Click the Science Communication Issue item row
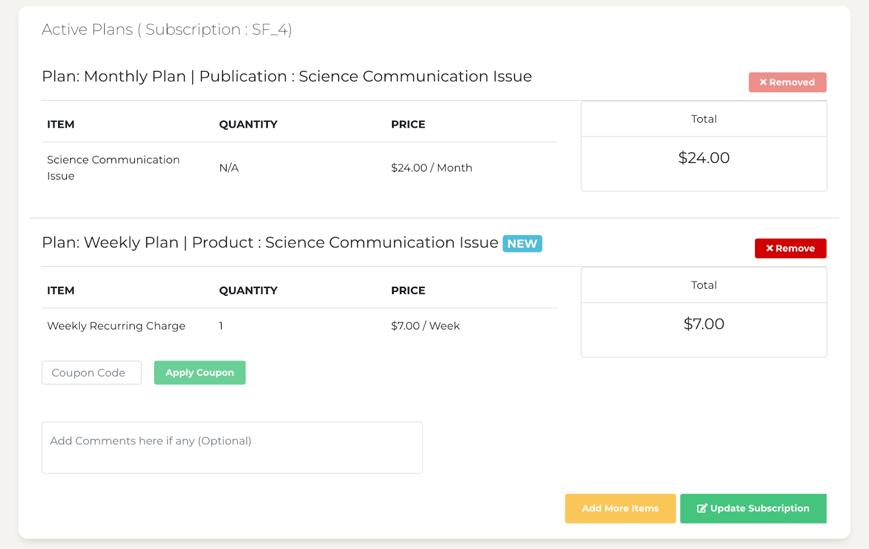The height and width of the screenshot is (549, 869). [x=112, y=168]
